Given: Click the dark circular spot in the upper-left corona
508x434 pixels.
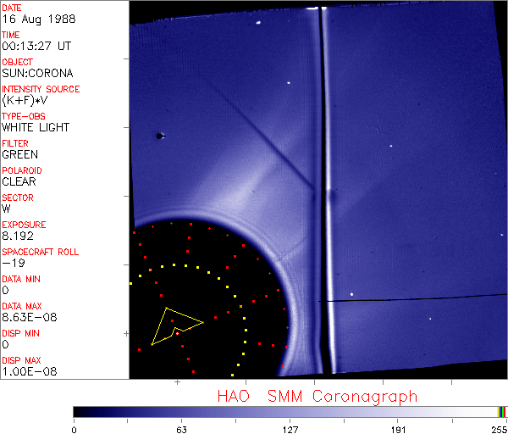Looking at the screenshot, I should 159,136.
